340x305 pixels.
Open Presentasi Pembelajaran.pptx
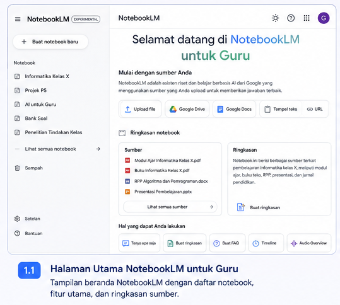point(163,192)
